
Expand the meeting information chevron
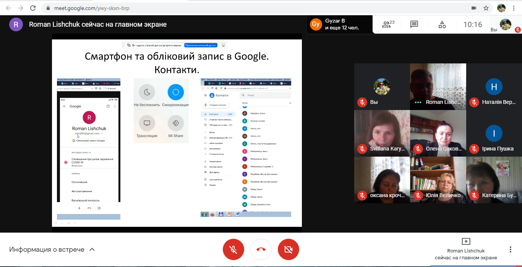92,249
